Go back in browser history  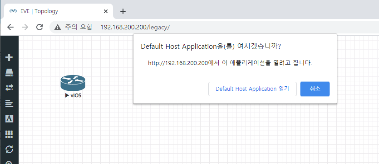(10, 27)
